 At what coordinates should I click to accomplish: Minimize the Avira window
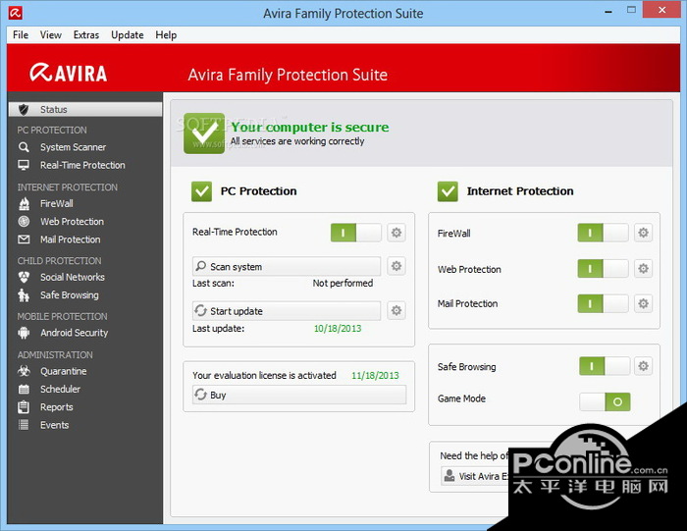point(608,12)
